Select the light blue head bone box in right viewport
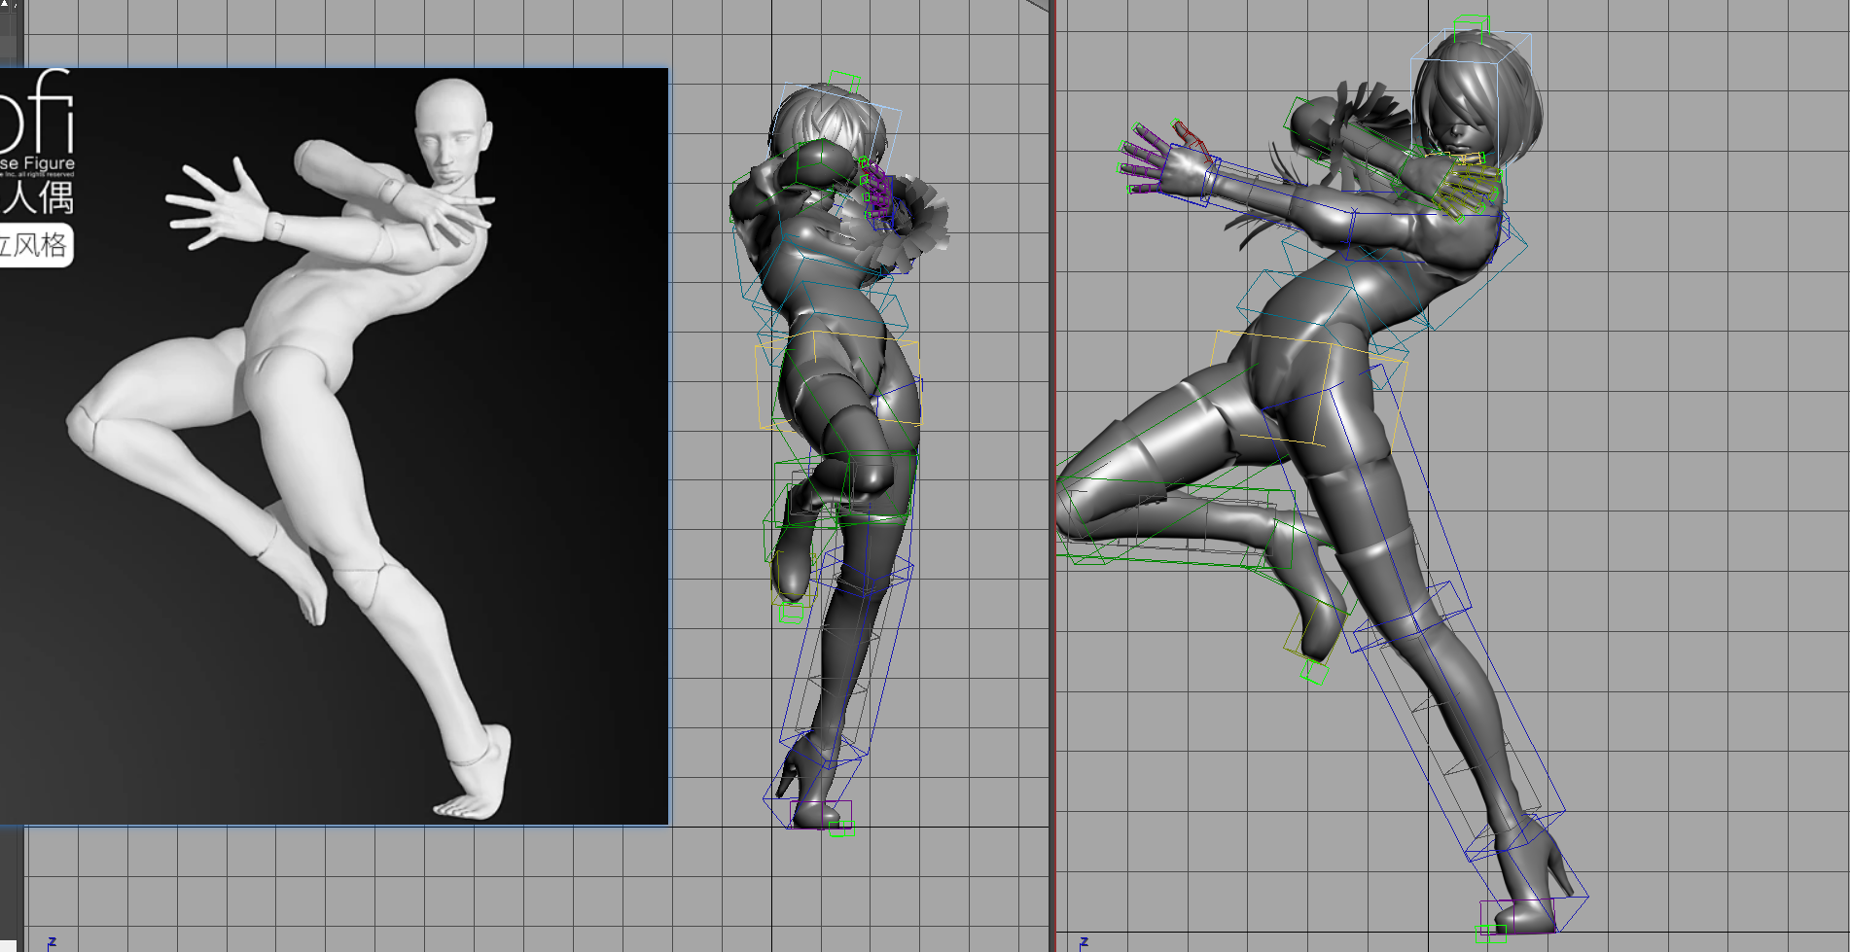1850x952 pixels. tap(1471, 97)
